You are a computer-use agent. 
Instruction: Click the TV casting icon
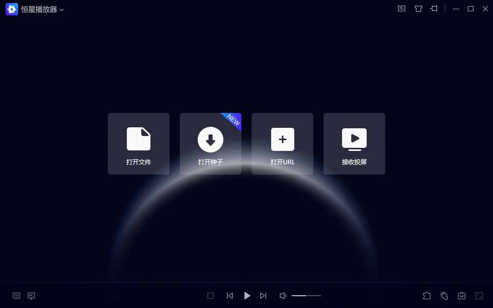[x=16, y=296]
